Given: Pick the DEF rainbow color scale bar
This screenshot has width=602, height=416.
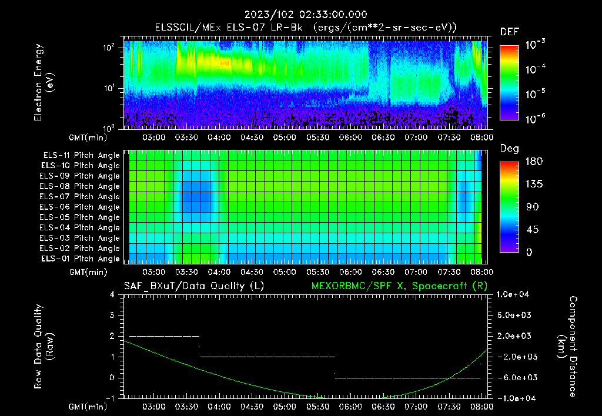Looking at the screenshot, I should 510,83.
